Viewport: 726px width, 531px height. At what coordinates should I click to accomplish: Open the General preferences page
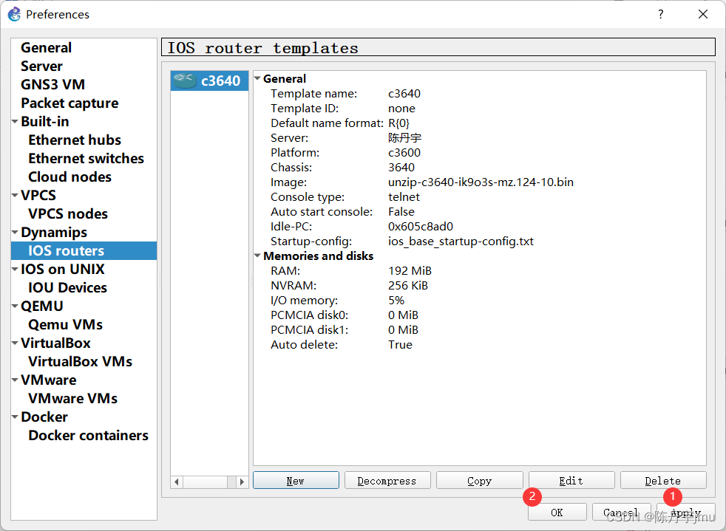tap(46, 48)
